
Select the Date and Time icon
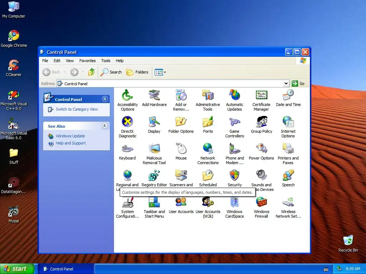click(x=288, y=95)
